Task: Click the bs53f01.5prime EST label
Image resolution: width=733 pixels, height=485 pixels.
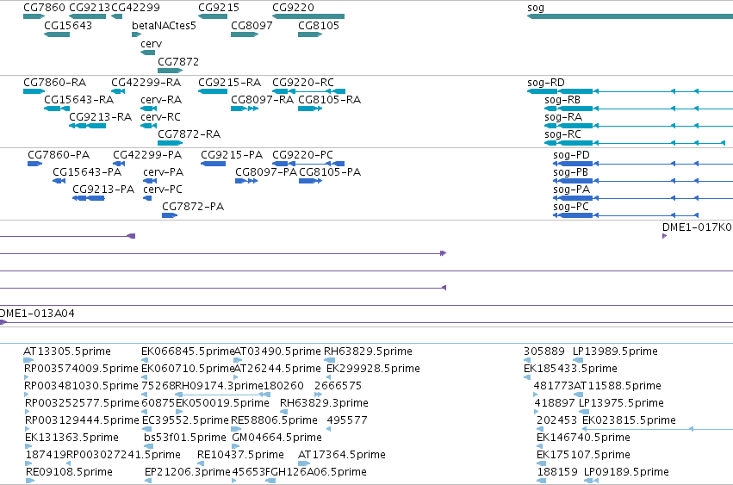Action: [185, 438]
